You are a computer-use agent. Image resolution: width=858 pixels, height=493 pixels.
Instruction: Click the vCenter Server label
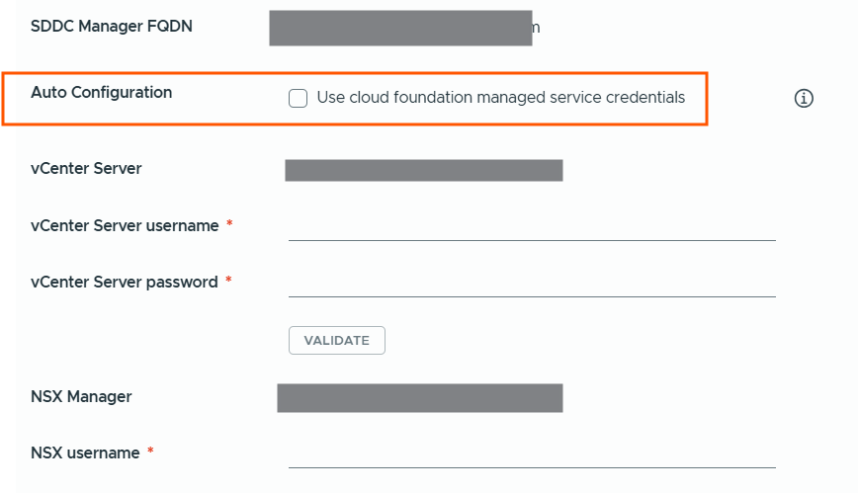(x=86, y=169)
